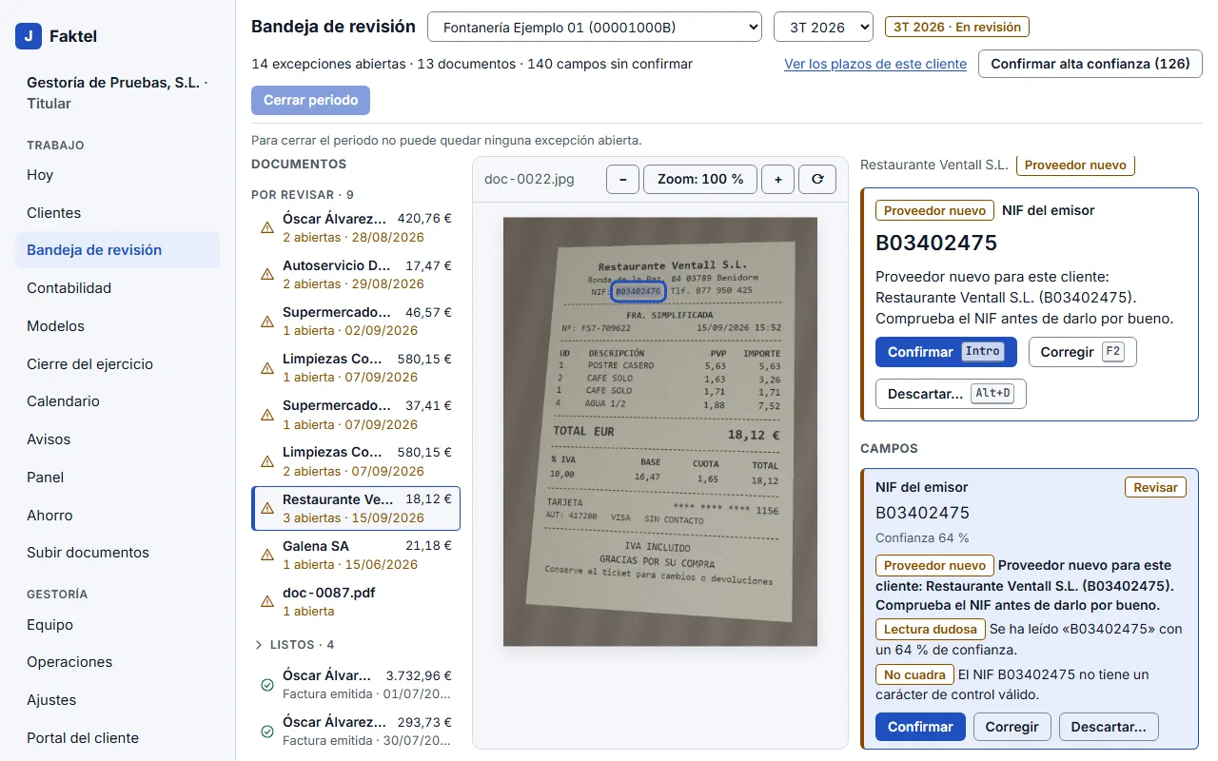The height and width of the screenshot is (761, 1218).
Task: Select Limpiezas Co... with 1 abierta
Action: pos(356,367)
